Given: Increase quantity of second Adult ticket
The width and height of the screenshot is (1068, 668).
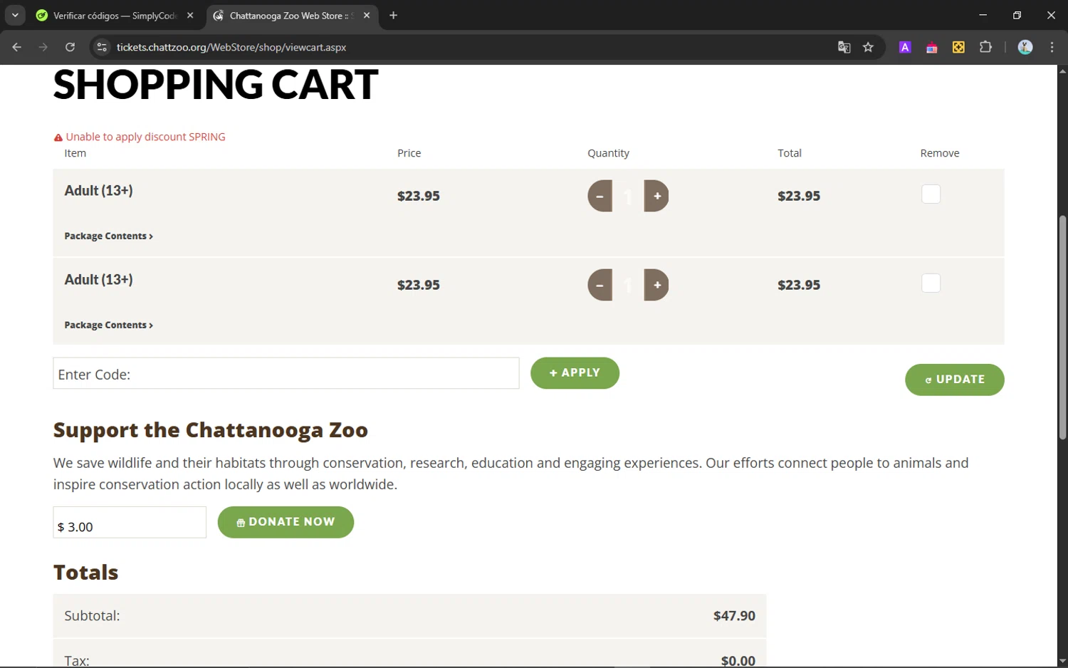Looking at the screenshot, I should [656, 285].
